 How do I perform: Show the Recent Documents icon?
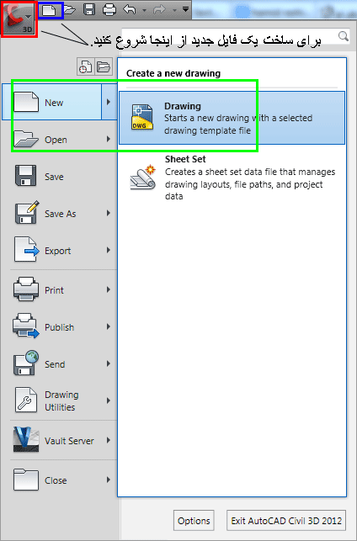click(x=85, y=66)
